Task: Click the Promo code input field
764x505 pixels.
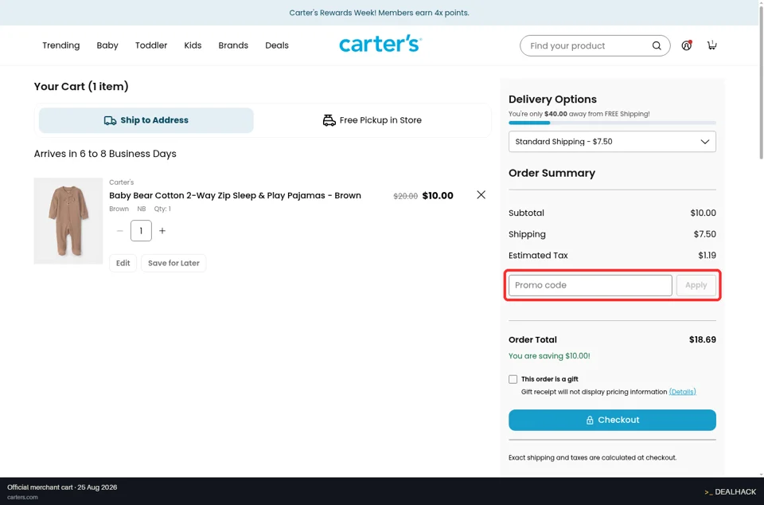Action: 590,286
